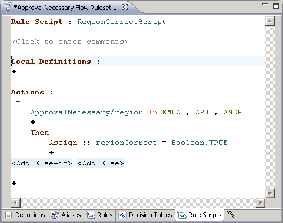Viewport: 283px width, 223px height.
Task: Open the Definitions tab
Action: (25, 215)
